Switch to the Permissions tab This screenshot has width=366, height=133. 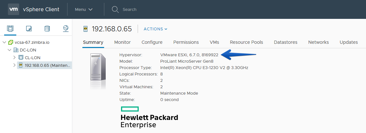click(186, 42)
